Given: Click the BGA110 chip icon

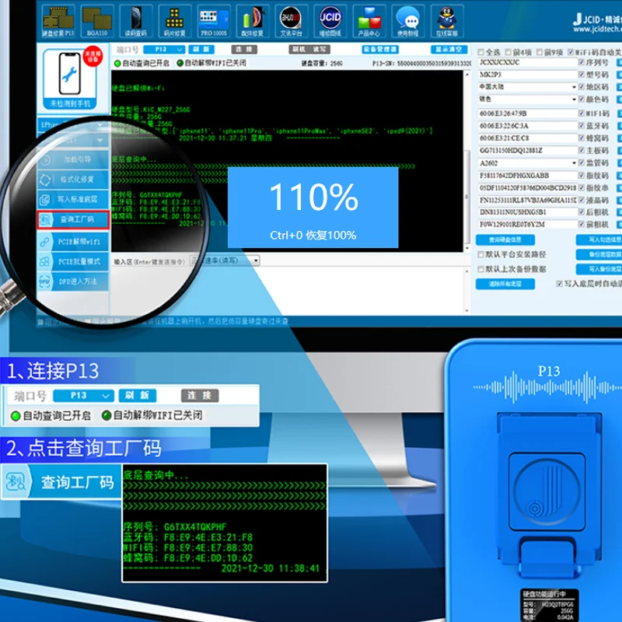Looking at the screenshot, I should pyautogui.click(x=97, y=20).
